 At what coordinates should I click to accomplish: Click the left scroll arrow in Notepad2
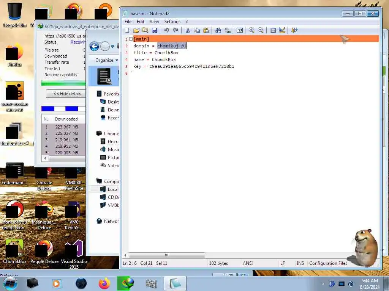(125, 255)
